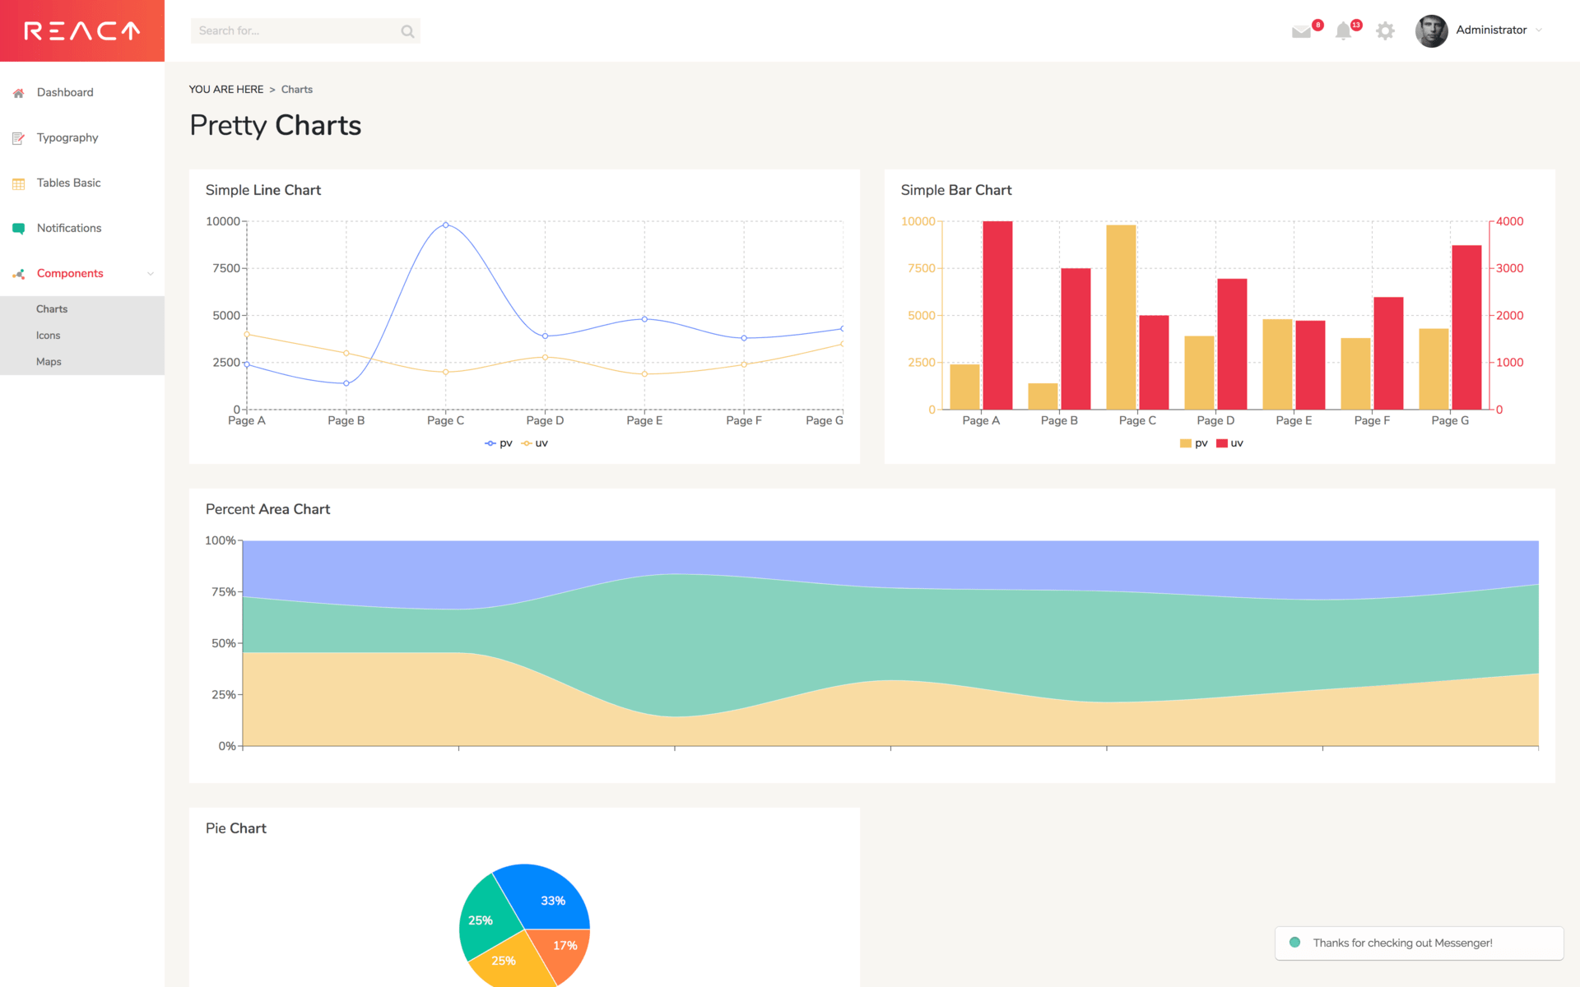Screen dimensions: 1580x987
Task: Open the settings gear icon
Action: coord(1386,30)
